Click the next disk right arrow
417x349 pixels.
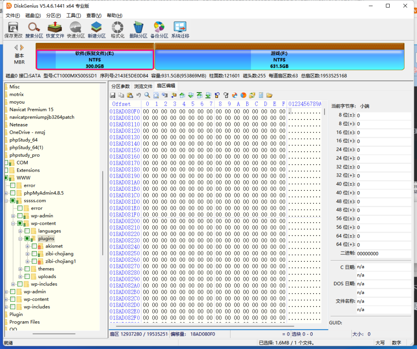pyautogui.click(x=22, y=48)
